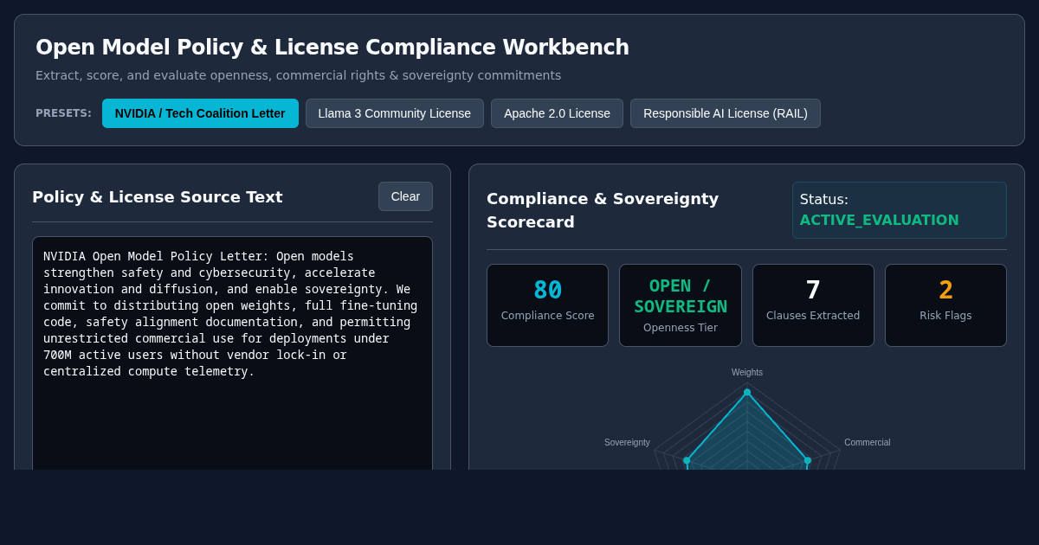Click the OPEN / SOVEREIGN openness tier card

681,305
